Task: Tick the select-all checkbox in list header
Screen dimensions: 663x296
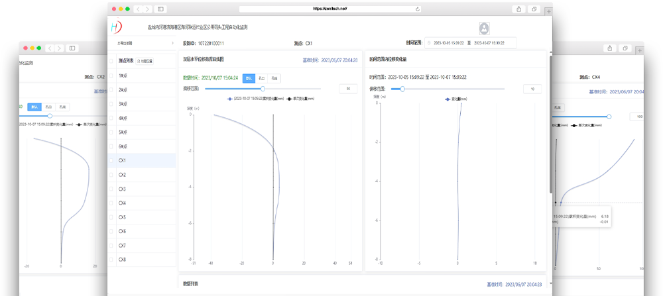Action: pyautogui.click(x=111, y=61)
